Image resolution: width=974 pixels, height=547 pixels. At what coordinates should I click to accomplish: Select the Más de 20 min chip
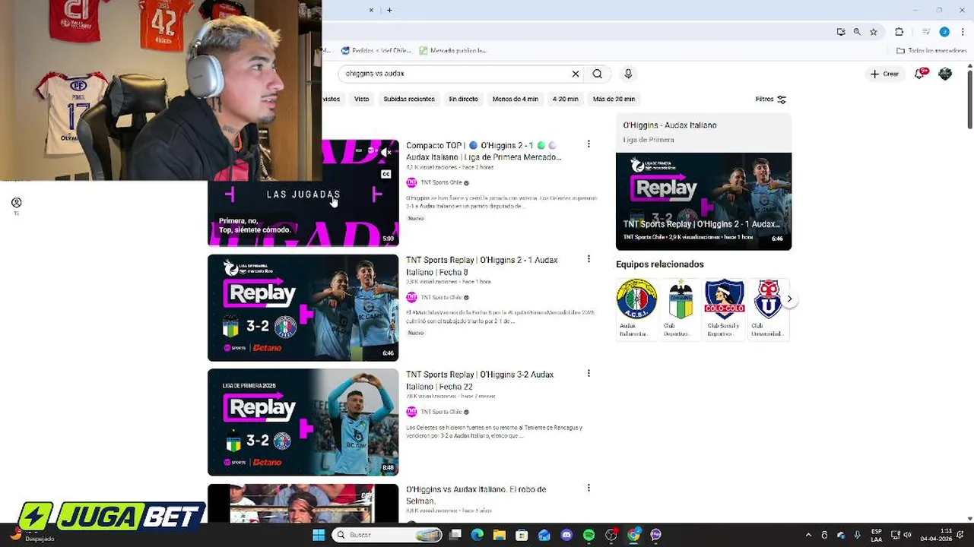tap(614, 99)
